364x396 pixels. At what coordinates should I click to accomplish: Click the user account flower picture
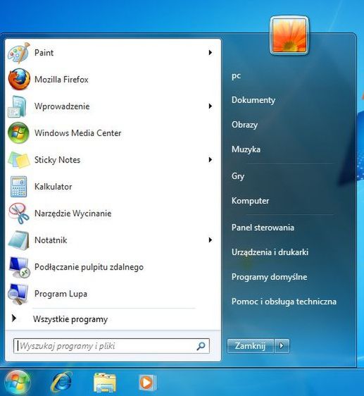(289, 35)
